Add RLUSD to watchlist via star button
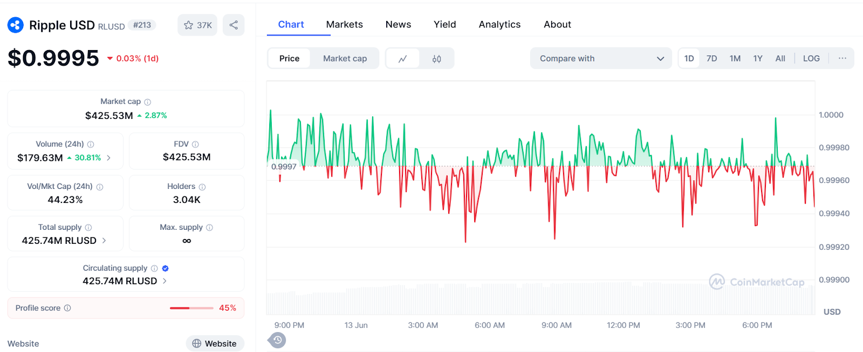This screenshot has height=352, width=863. point(197,25)
